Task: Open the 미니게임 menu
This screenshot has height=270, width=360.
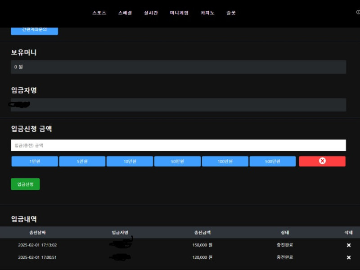Action: tap(179, 13)
